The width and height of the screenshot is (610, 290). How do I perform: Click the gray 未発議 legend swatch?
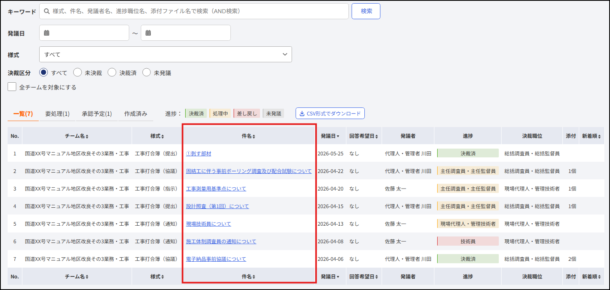[x=274, y=114]
